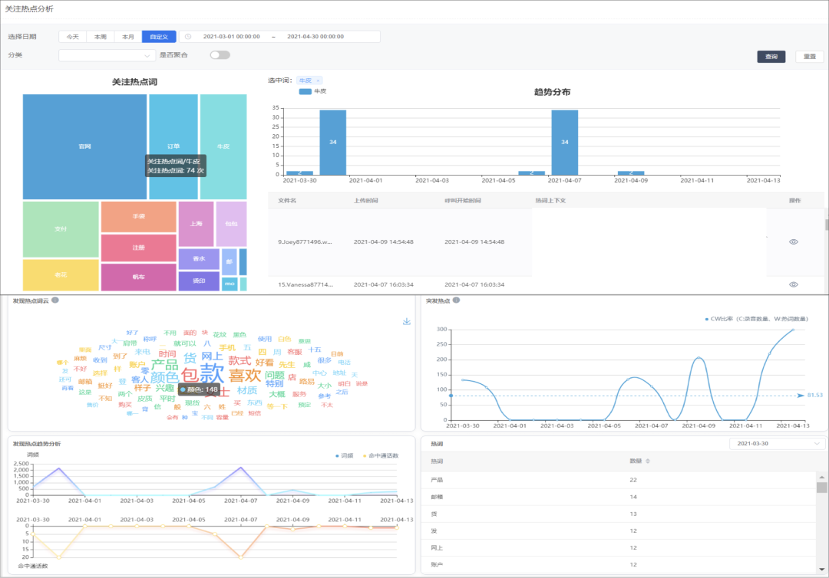
Task: Toggle the 词频 legend marker
Action: [x=337, y=455]
